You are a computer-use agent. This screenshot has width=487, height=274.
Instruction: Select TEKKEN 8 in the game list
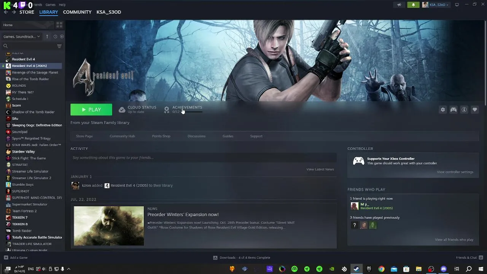[x=20, y=224]
